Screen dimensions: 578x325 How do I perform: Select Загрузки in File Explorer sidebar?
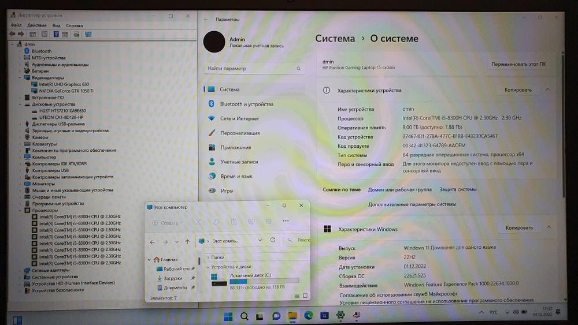[x=172, y=278]
